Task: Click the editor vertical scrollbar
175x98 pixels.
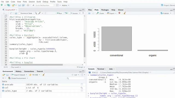Action: tap(84, 45)
